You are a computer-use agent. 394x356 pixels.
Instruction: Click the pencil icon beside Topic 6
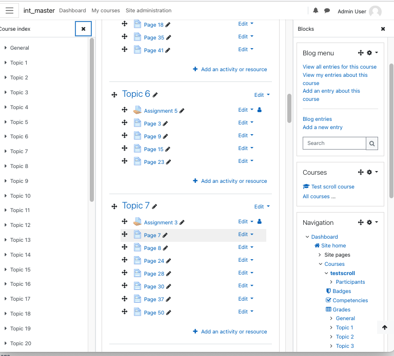click(155, 95)
